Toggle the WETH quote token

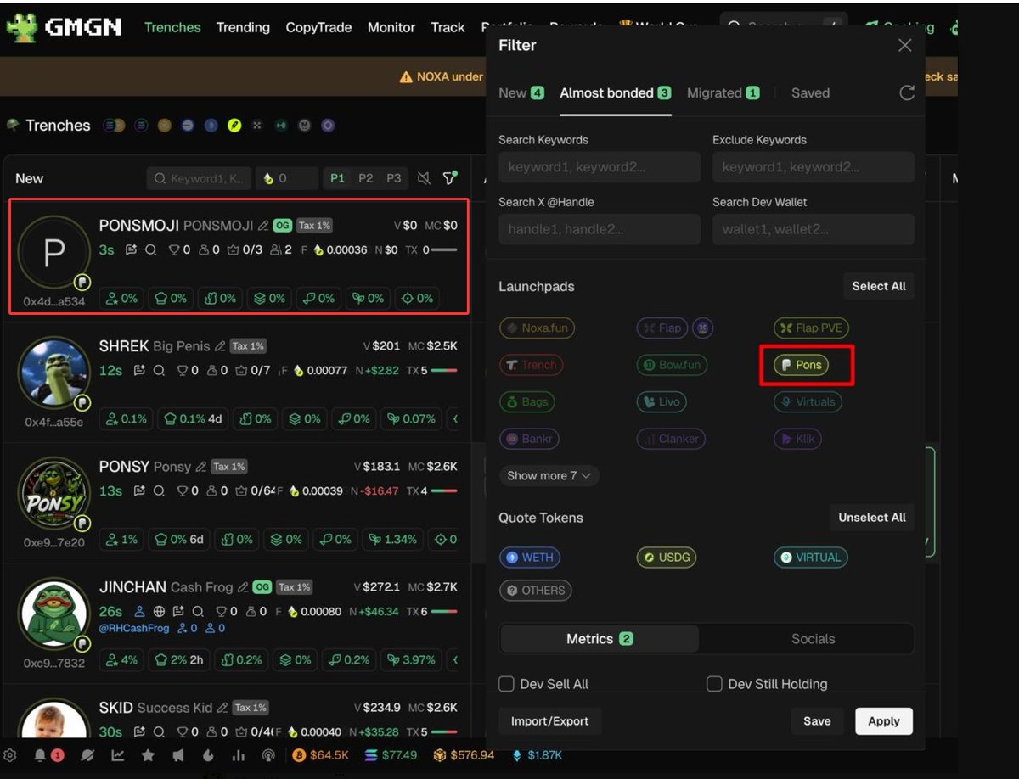coord(530,558)
